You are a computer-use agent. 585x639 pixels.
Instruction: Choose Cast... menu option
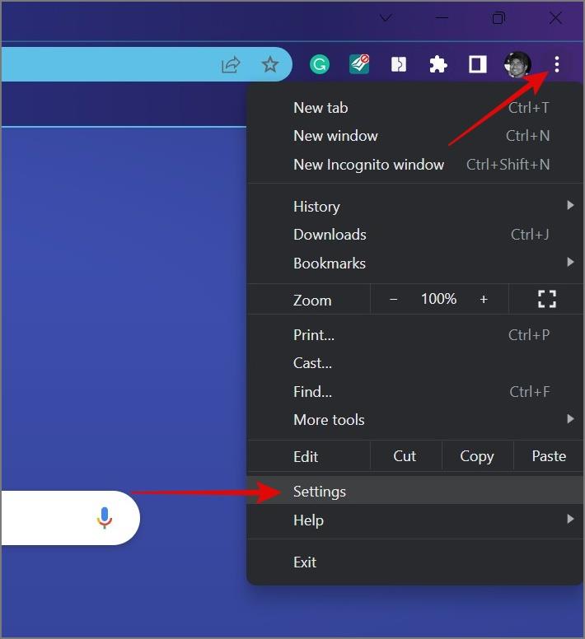click(x=415, y=363)
